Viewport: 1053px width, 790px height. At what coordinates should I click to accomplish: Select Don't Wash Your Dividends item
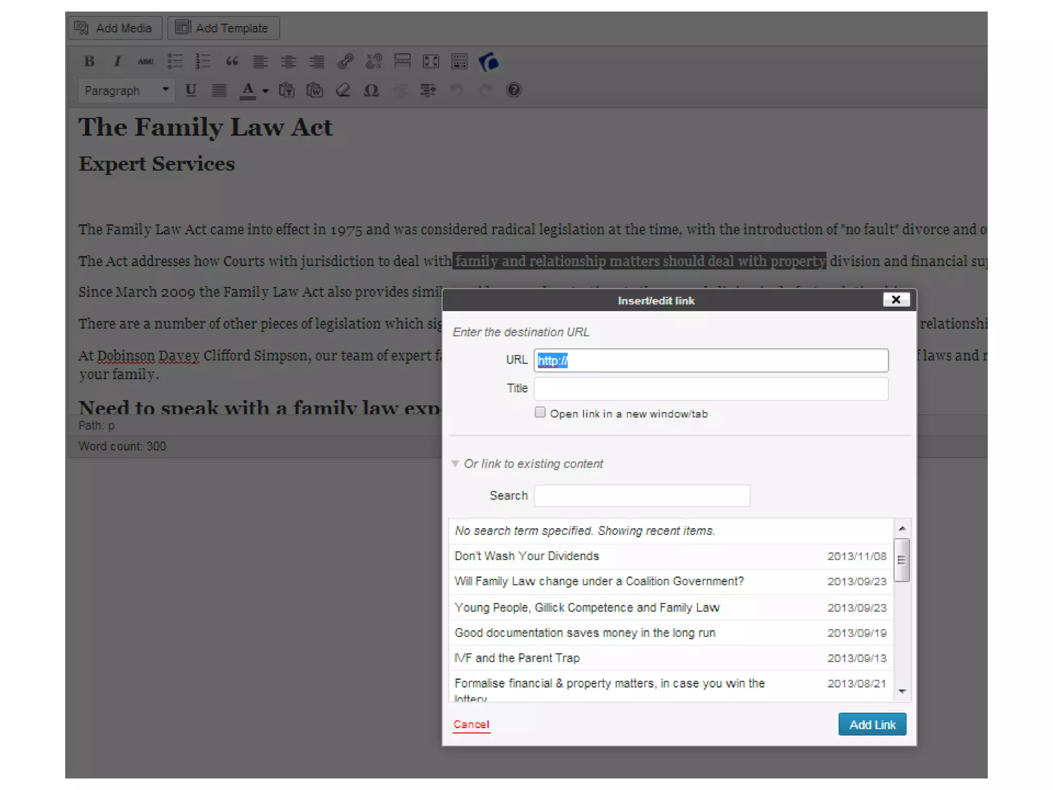[526, 556]
